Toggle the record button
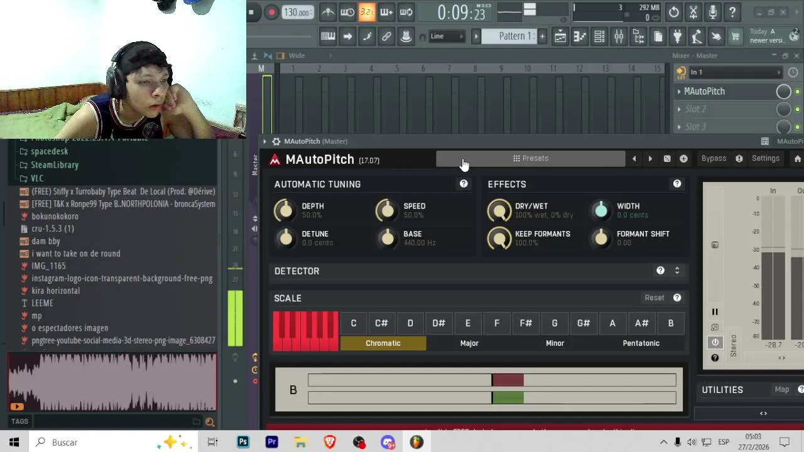 pos(271,12)
